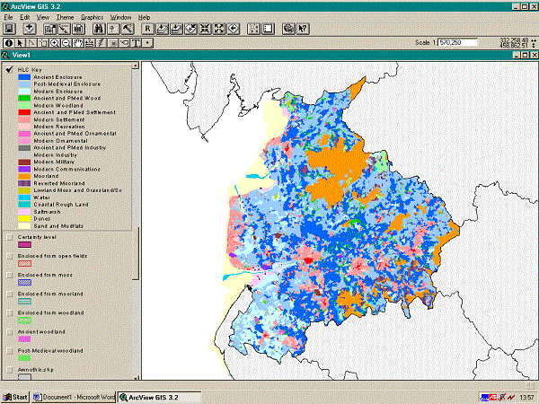The width and height of the screenshot is (539, 404).
Task: Open the Help menu
Action: (144, 17)
